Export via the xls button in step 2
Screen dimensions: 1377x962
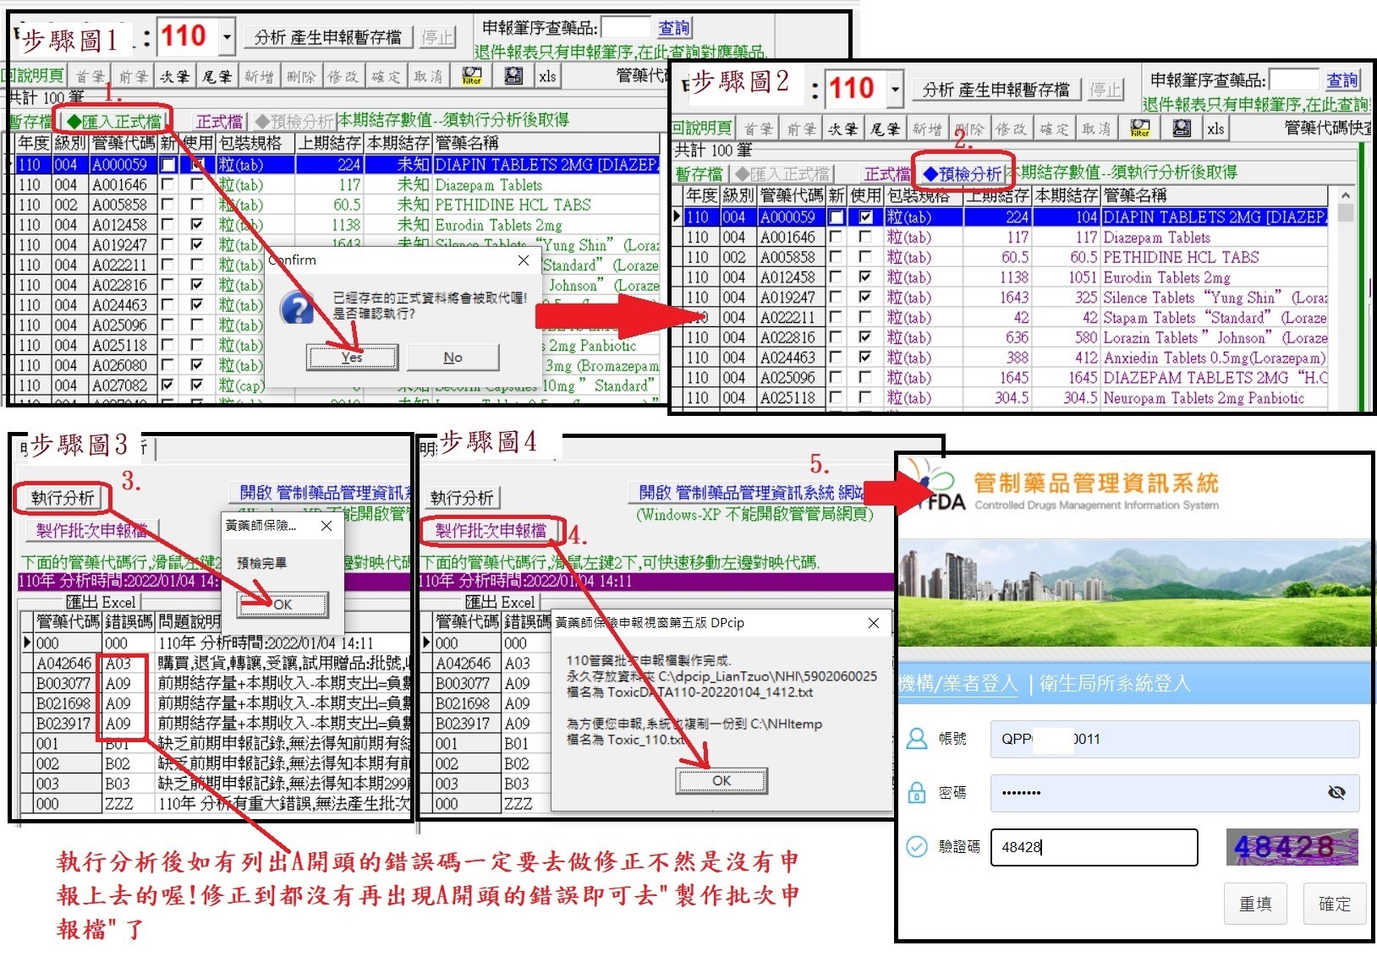[x=1215, y=128]
